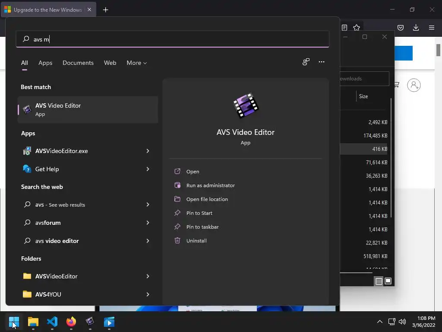Pin AVS Video Editor to Start
The width and height of the screenshot is (442, 332).
(199, 213)
